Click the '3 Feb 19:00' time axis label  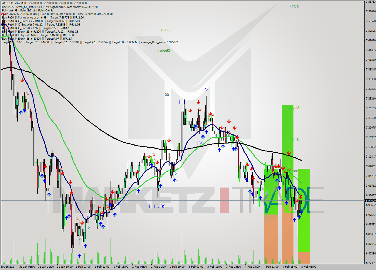[234, 267]
